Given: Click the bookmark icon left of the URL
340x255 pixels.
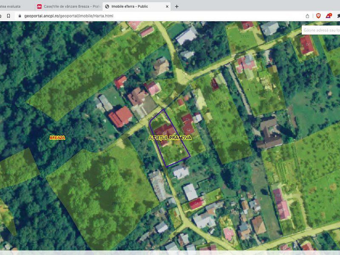Looking at the screenshot, I should 8,16.
